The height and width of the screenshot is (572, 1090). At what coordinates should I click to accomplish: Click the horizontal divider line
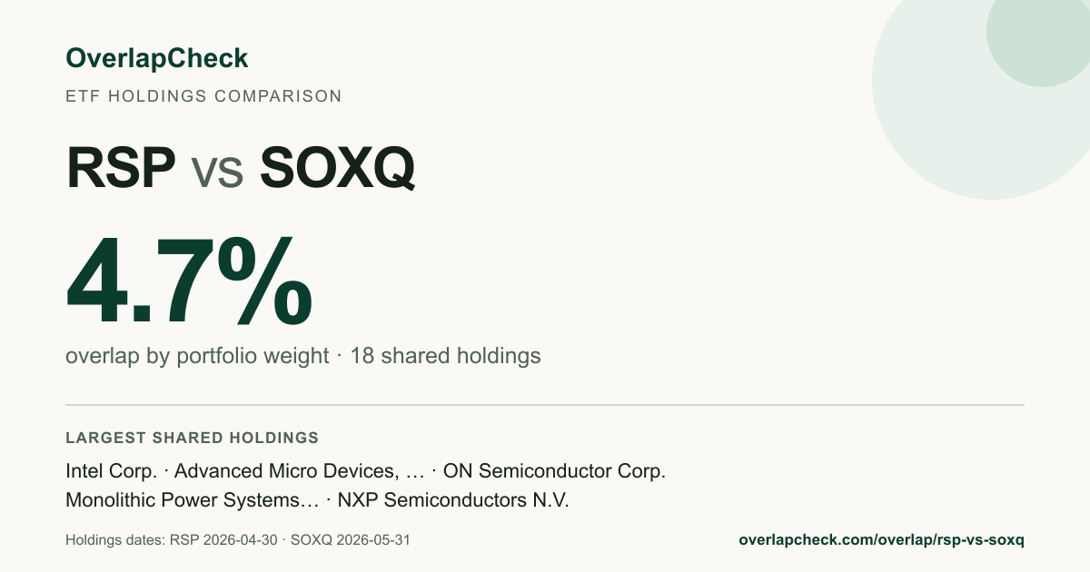[545, 404]
